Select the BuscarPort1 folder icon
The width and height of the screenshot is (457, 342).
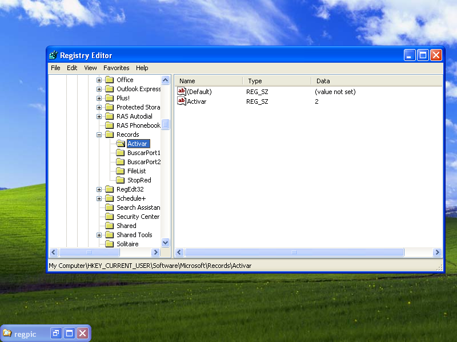click(121, 153)
